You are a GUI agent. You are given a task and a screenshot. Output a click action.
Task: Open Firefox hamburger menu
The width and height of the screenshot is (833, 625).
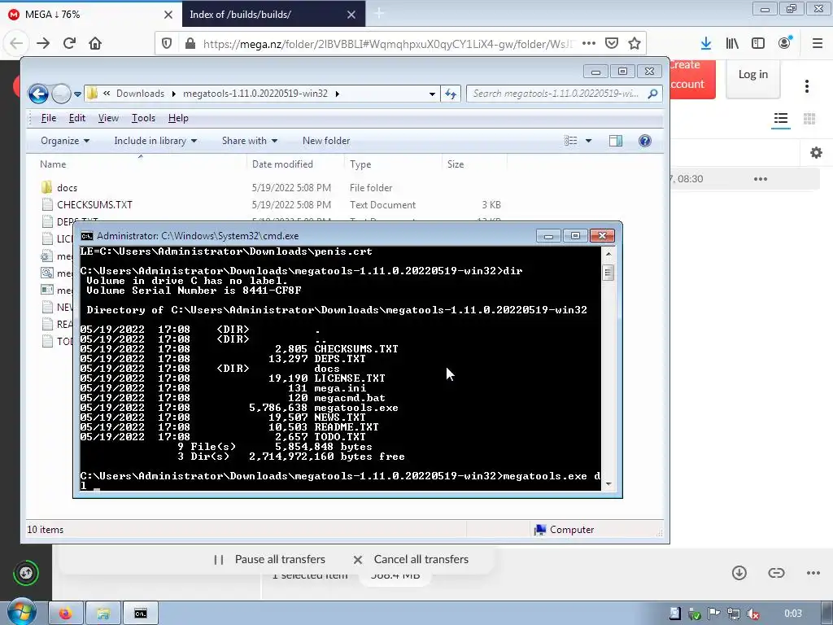(818, 43)
